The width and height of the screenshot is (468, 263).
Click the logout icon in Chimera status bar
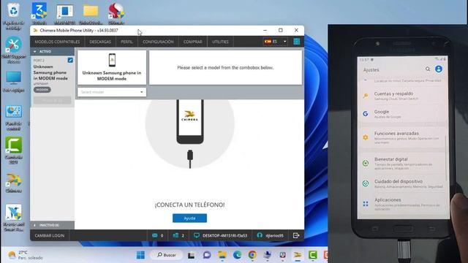[296, 235]
